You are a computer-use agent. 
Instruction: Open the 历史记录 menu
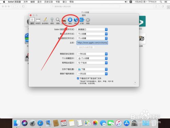(x=49, y=2)
